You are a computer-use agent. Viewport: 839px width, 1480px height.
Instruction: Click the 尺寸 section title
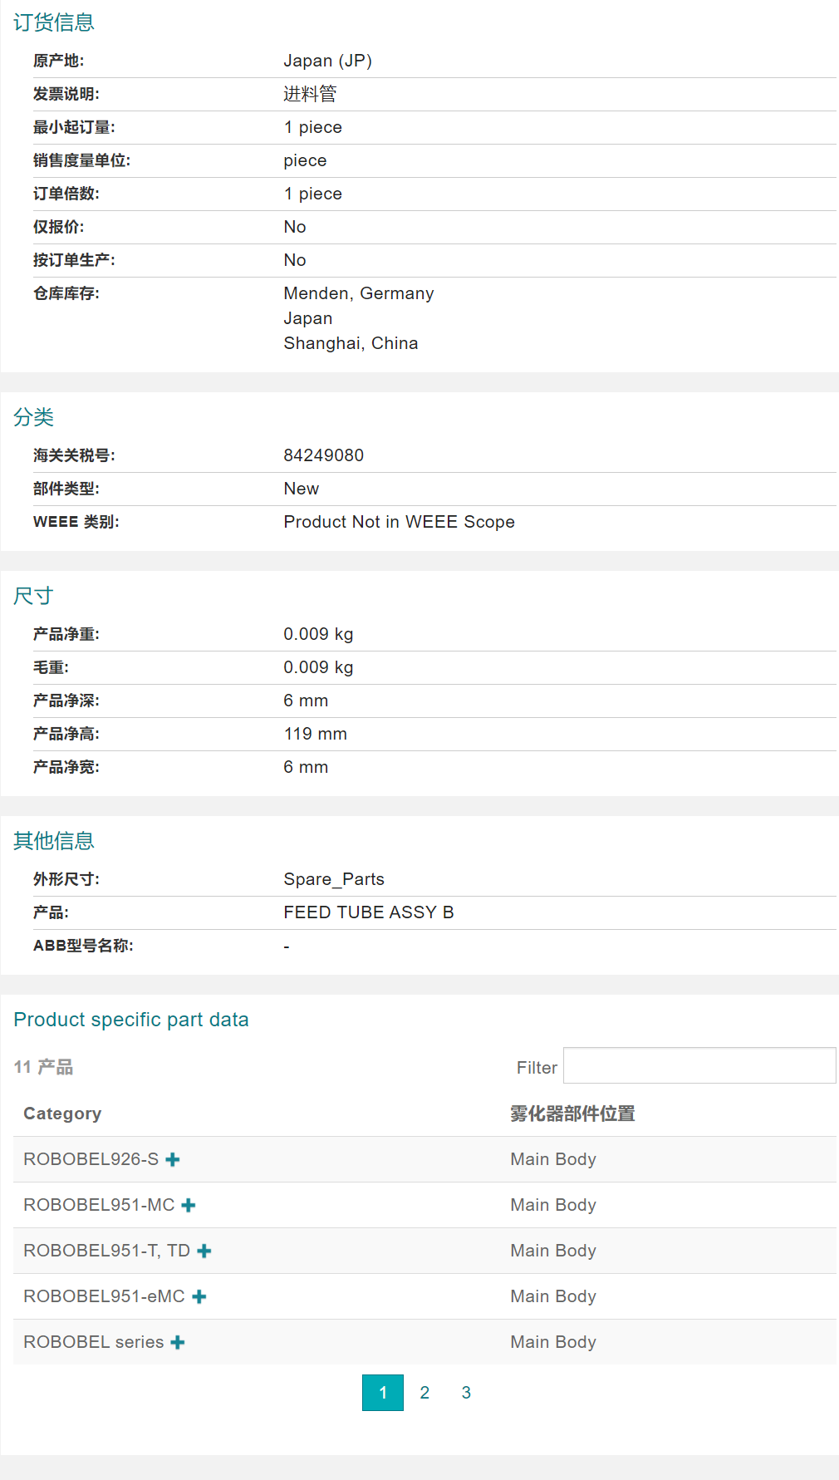33,596
